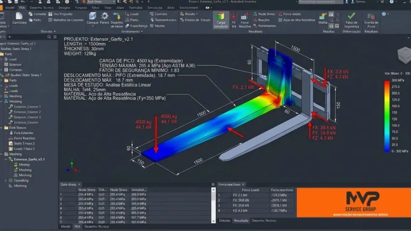This screenshot has height=231, width=411.
Task: Collapse the Extensor_Garfo_v2.1 tree node
Action: coord(6,159)
